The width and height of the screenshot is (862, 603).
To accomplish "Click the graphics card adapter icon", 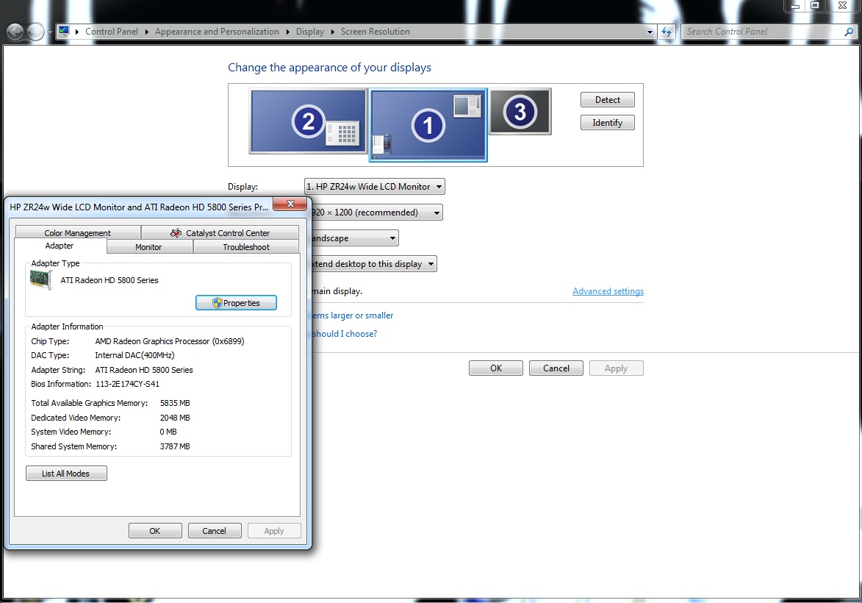I will [x=41, y=279].
